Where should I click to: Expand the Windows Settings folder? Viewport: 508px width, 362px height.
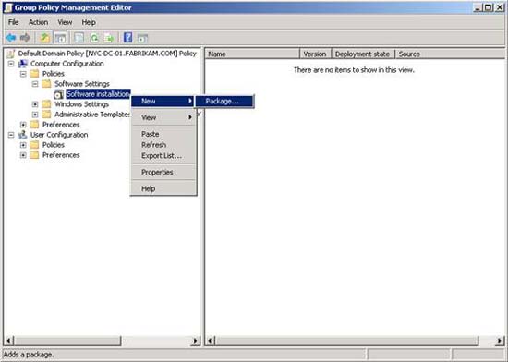coord(35,104)
